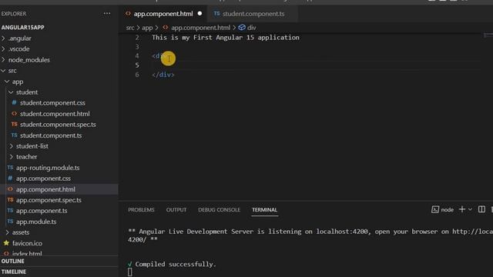This screenshot has height=277, width=493.
Task: Open app-routing.module.ts file
Action: point(48,168)
